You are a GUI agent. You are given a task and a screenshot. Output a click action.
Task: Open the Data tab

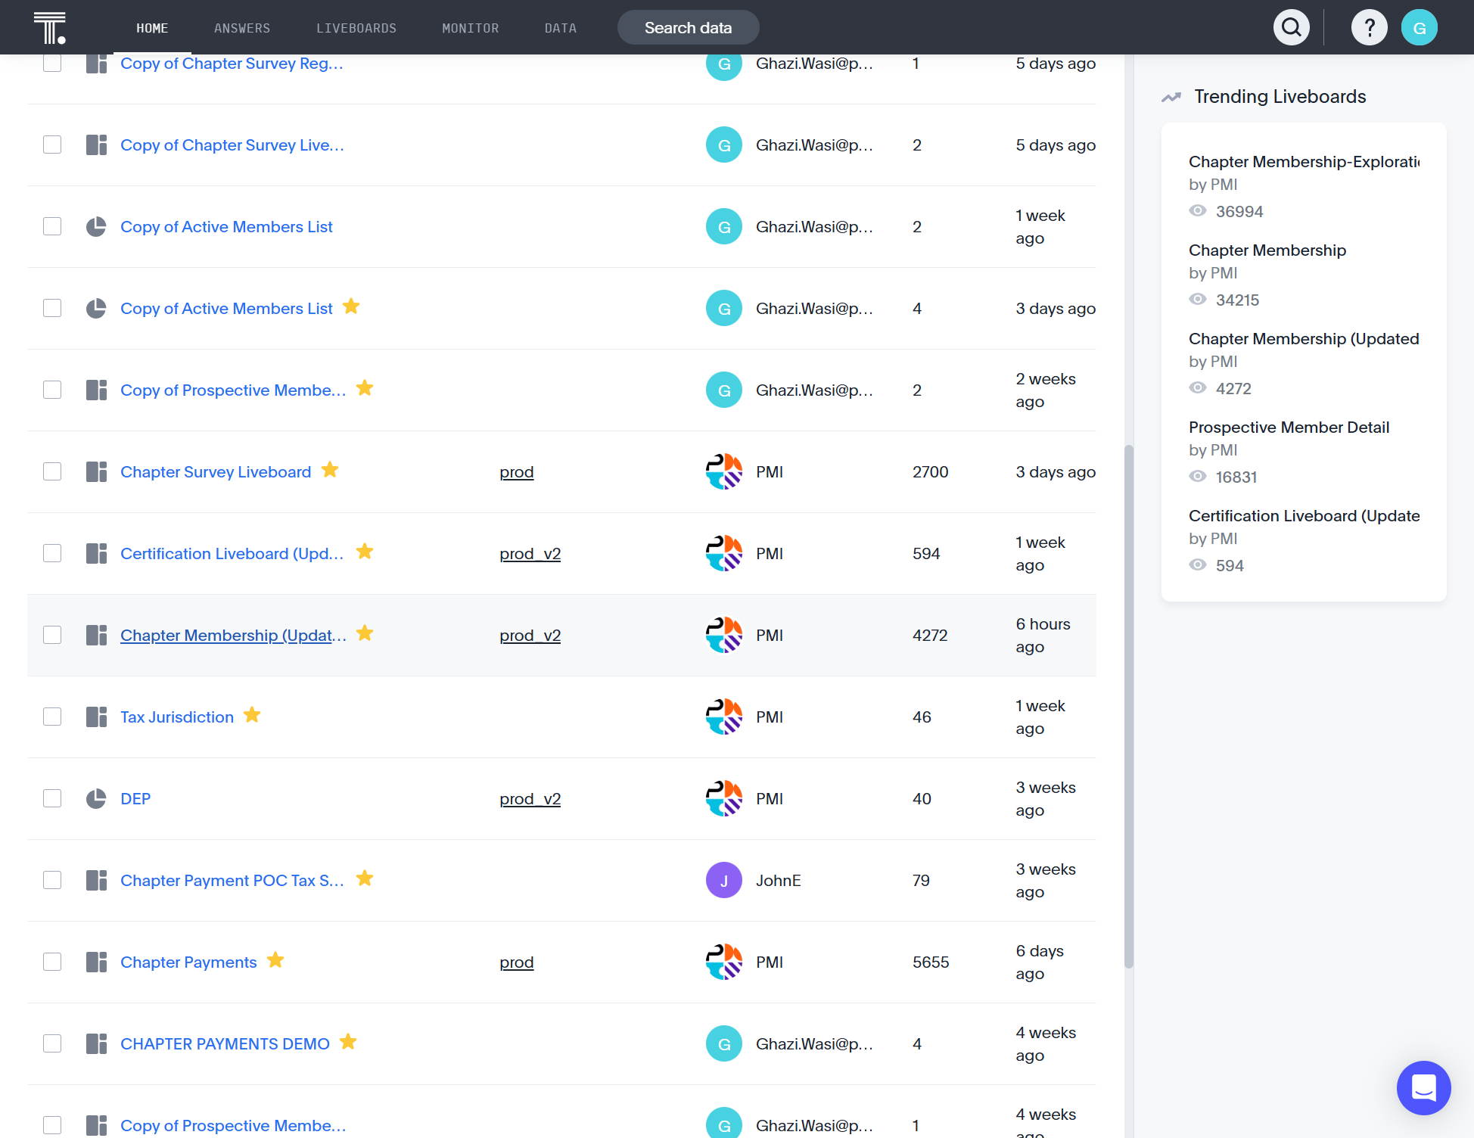pos(561,28)
